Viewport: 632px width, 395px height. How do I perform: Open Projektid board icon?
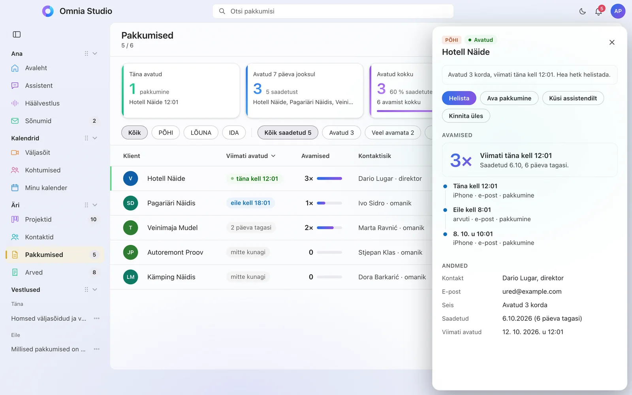(15, 219)
